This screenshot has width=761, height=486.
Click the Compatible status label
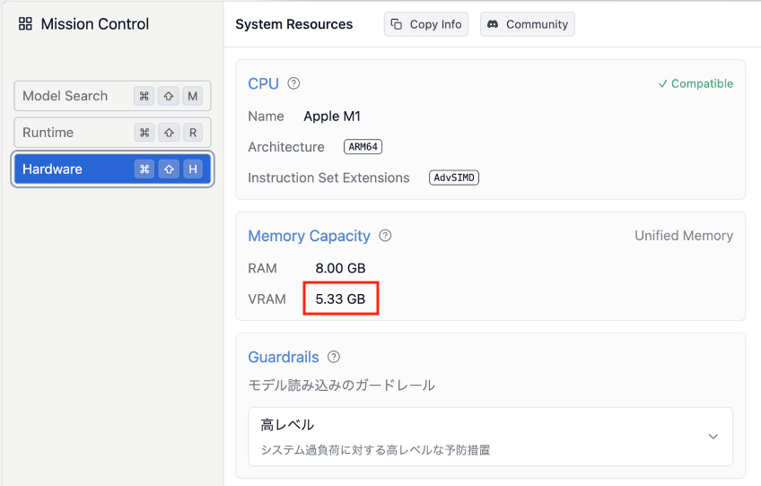(695, 83)
